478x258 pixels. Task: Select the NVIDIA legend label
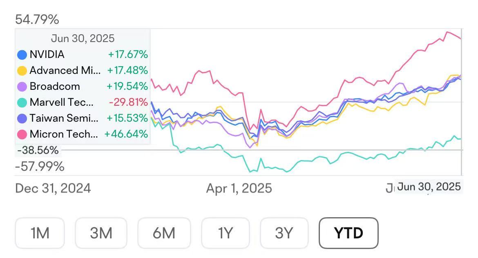pos(47,55)
